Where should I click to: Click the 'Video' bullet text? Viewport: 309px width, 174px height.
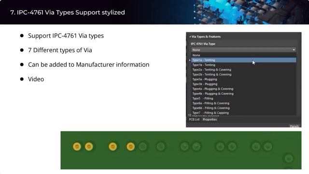click(x=36, y=79)
